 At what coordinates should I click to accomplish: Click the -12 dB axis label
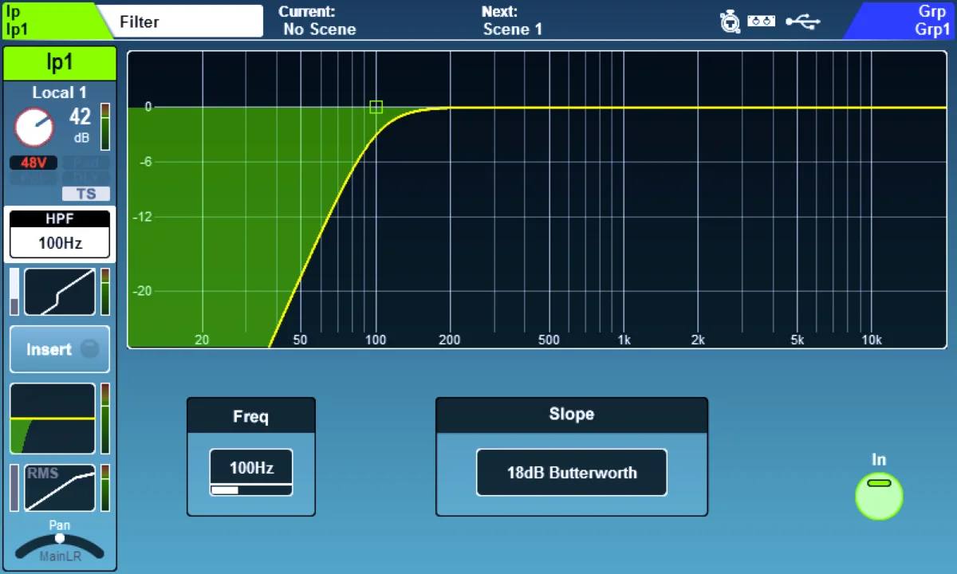(x=142, y=217)
